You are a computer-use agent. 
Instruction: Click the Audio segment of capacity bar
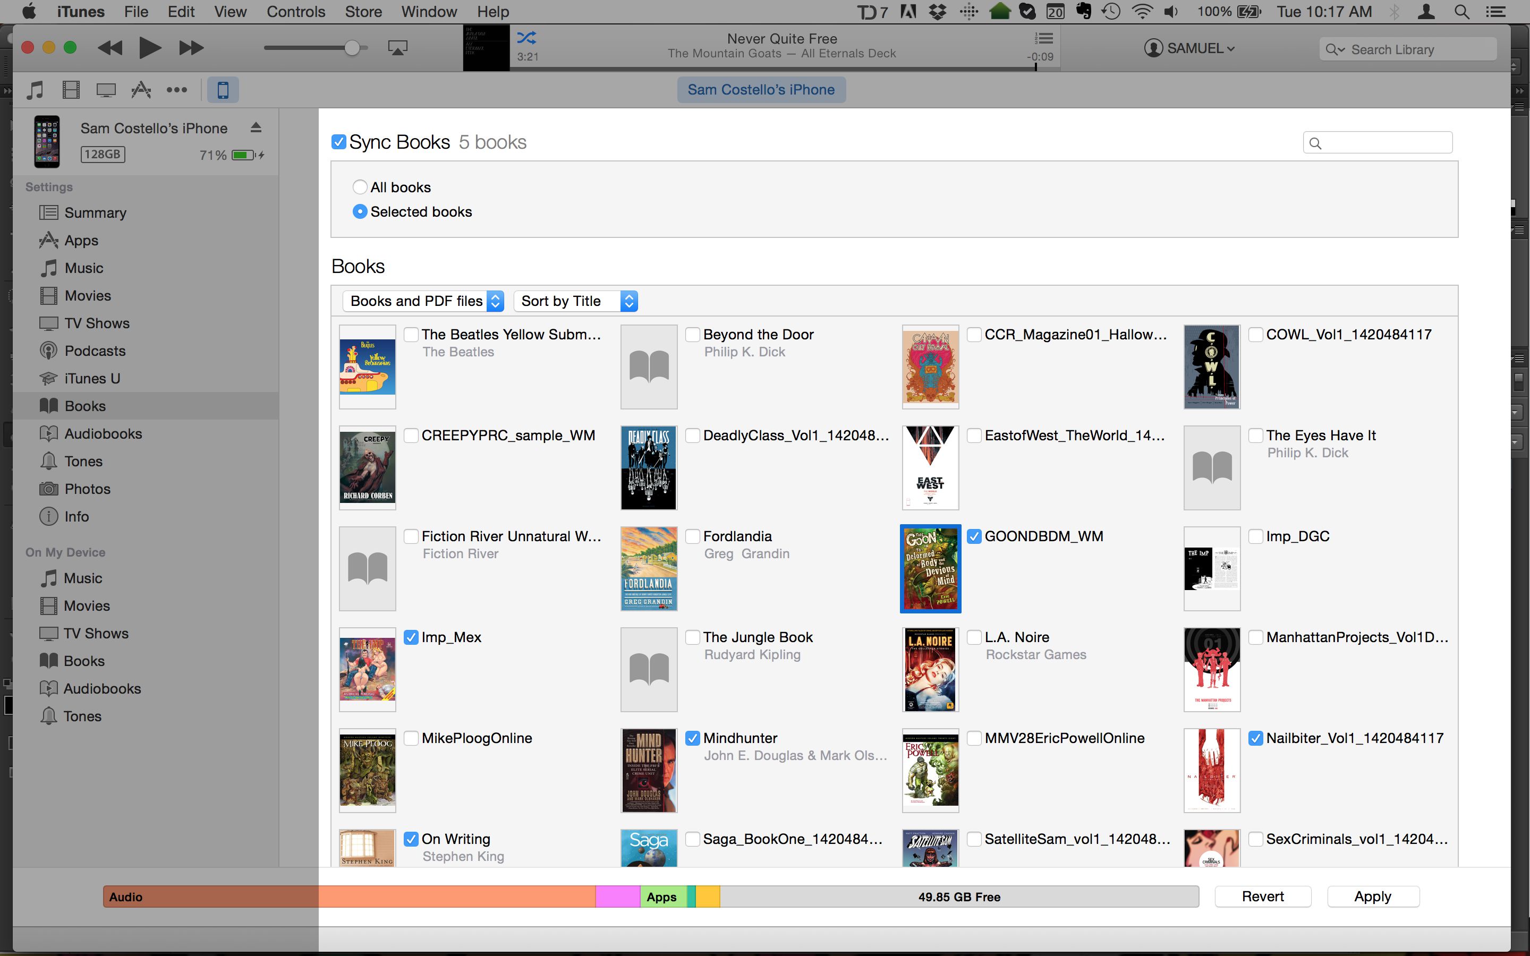(349, 897)
